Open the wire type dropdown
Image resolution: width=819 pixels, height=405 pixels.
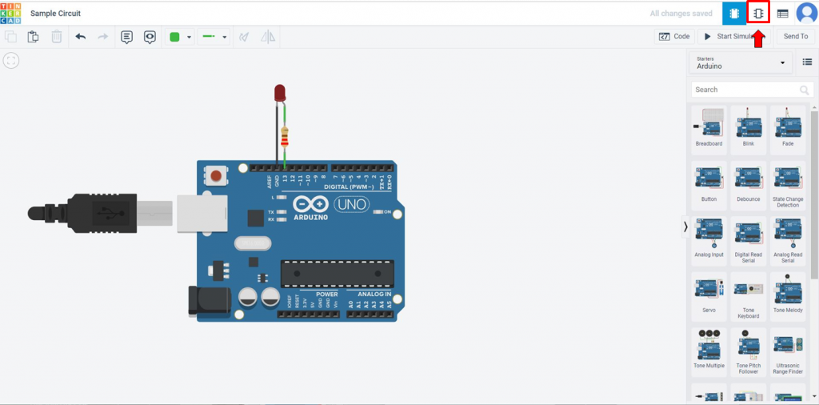[214, 37]
